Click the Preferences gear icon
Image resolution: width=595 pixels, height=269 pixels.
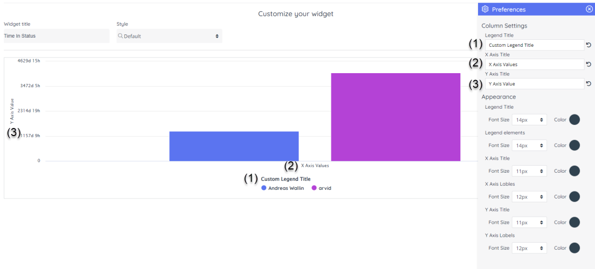[485, 9]
